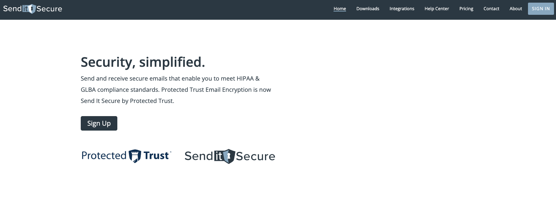
Task: View the Pricing page
Action: pos(466,9)
